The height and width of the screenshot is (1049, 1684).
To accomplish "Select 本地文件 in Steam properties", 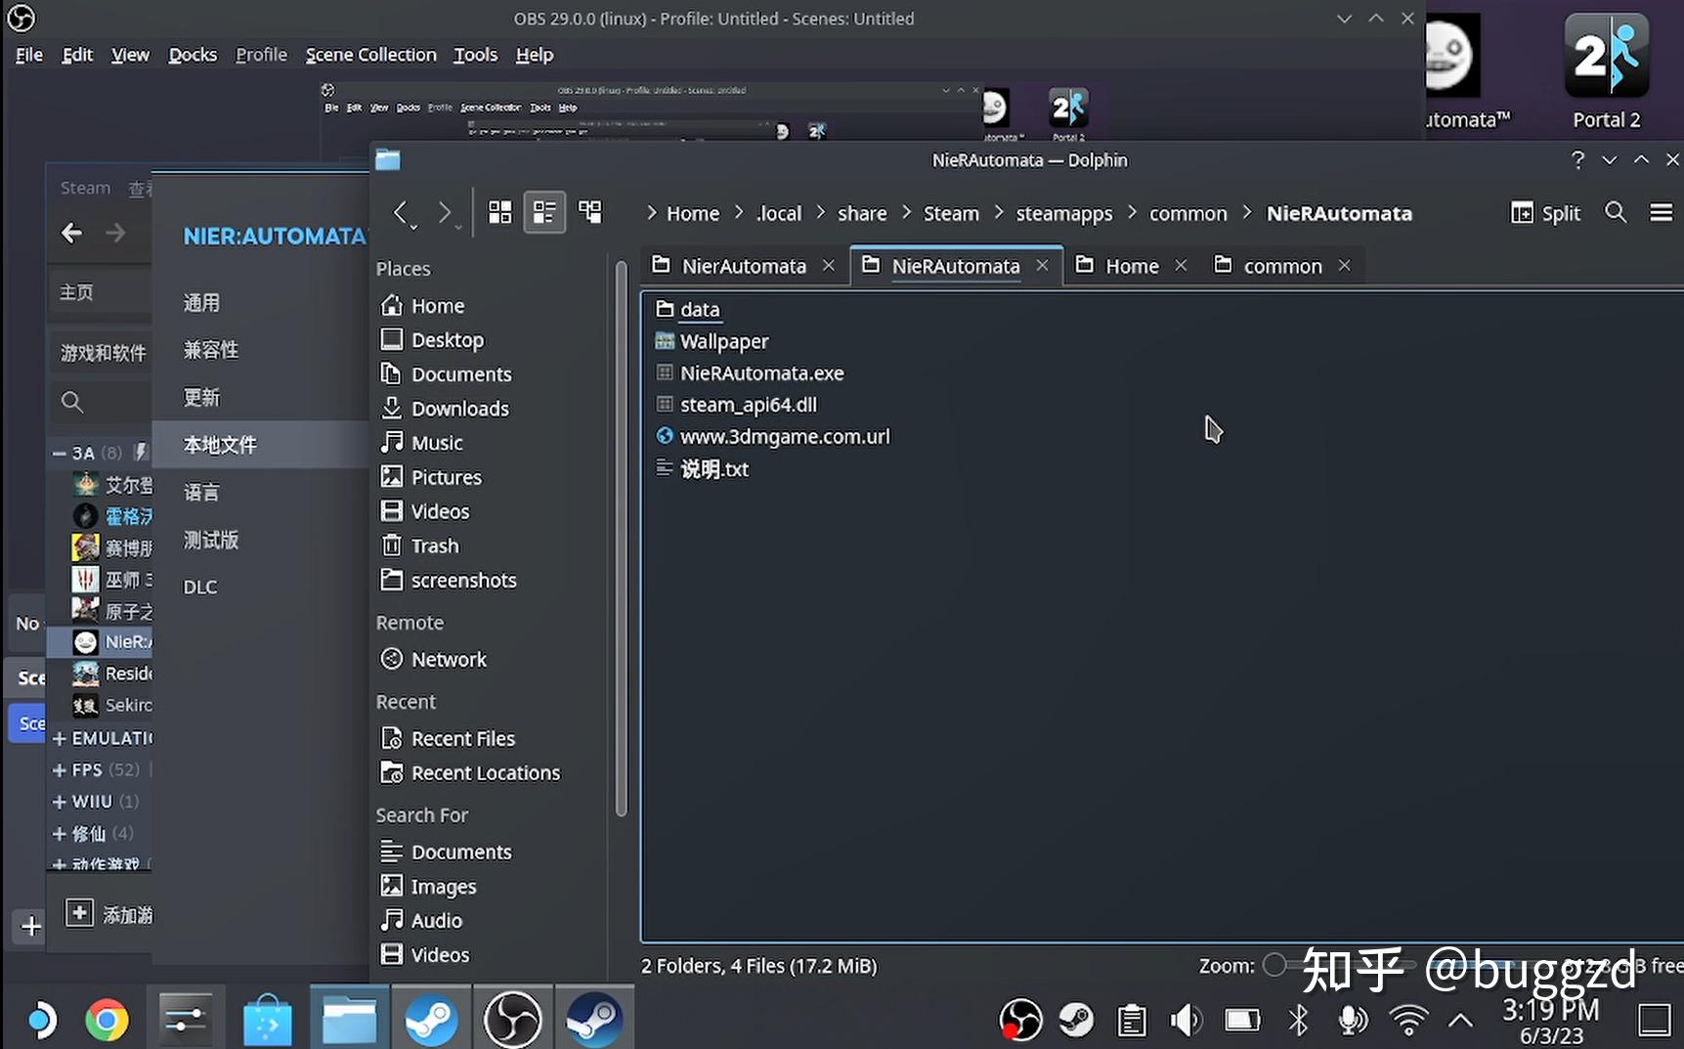I will click(x=260, y=445).
